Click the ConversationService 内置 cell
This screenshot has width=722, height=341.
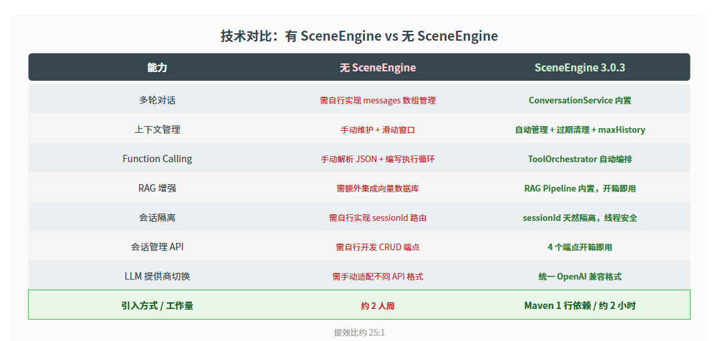click(580, 100)
